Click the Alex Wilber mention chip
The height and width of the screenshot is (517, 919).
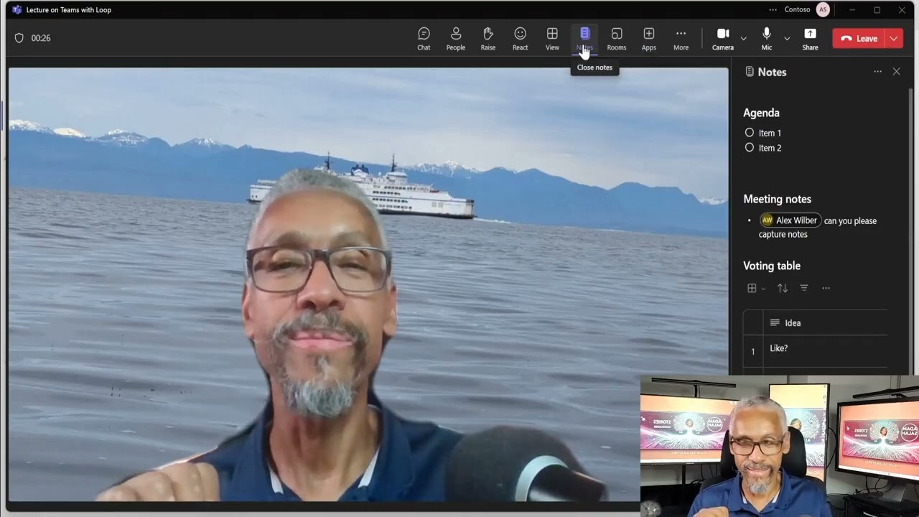(x=790, y=220)
